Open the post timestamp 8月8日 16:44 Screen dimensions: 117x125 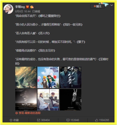click(x=23, y=11)
